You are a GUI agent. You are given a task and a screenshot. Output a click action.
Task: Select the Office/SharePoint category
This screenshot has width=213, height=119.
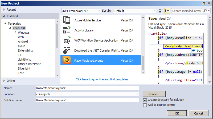(29, 64)
